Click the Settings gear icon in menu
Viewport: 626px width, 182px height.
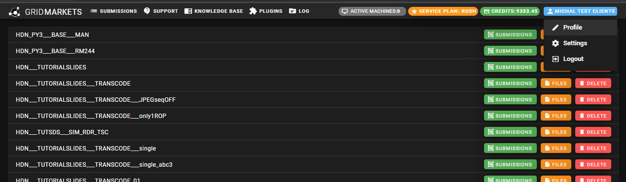tap(556, 43)
